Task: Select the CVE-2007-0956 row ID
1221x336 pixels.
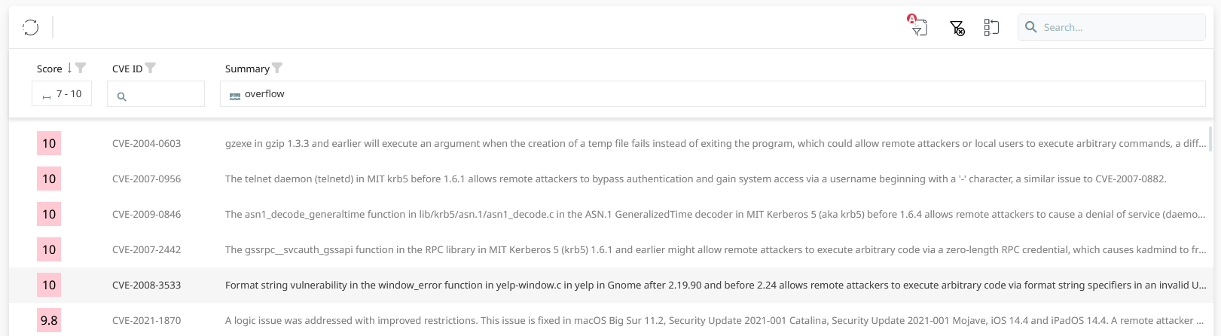Action: 146,179
